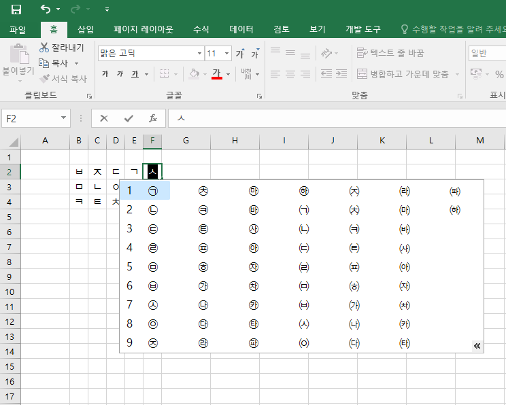This screenshot has height=405, width=506.
Task: Apply red font color 가
Action: (x=217, y=74)
